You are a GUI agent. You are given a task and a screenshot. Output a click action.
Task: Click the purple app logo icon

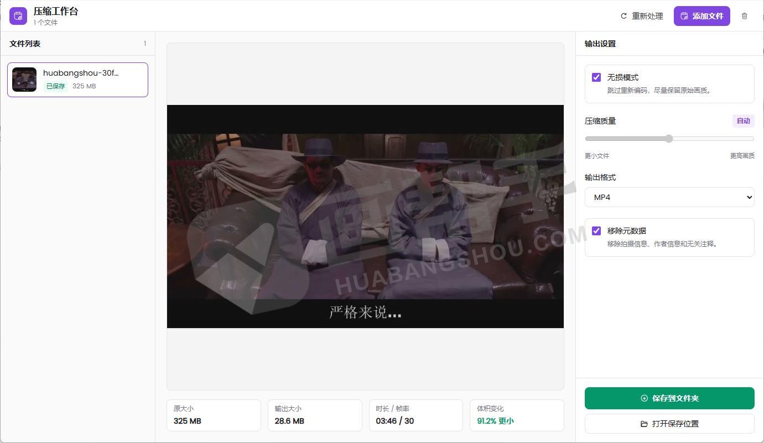coord(18,16)
